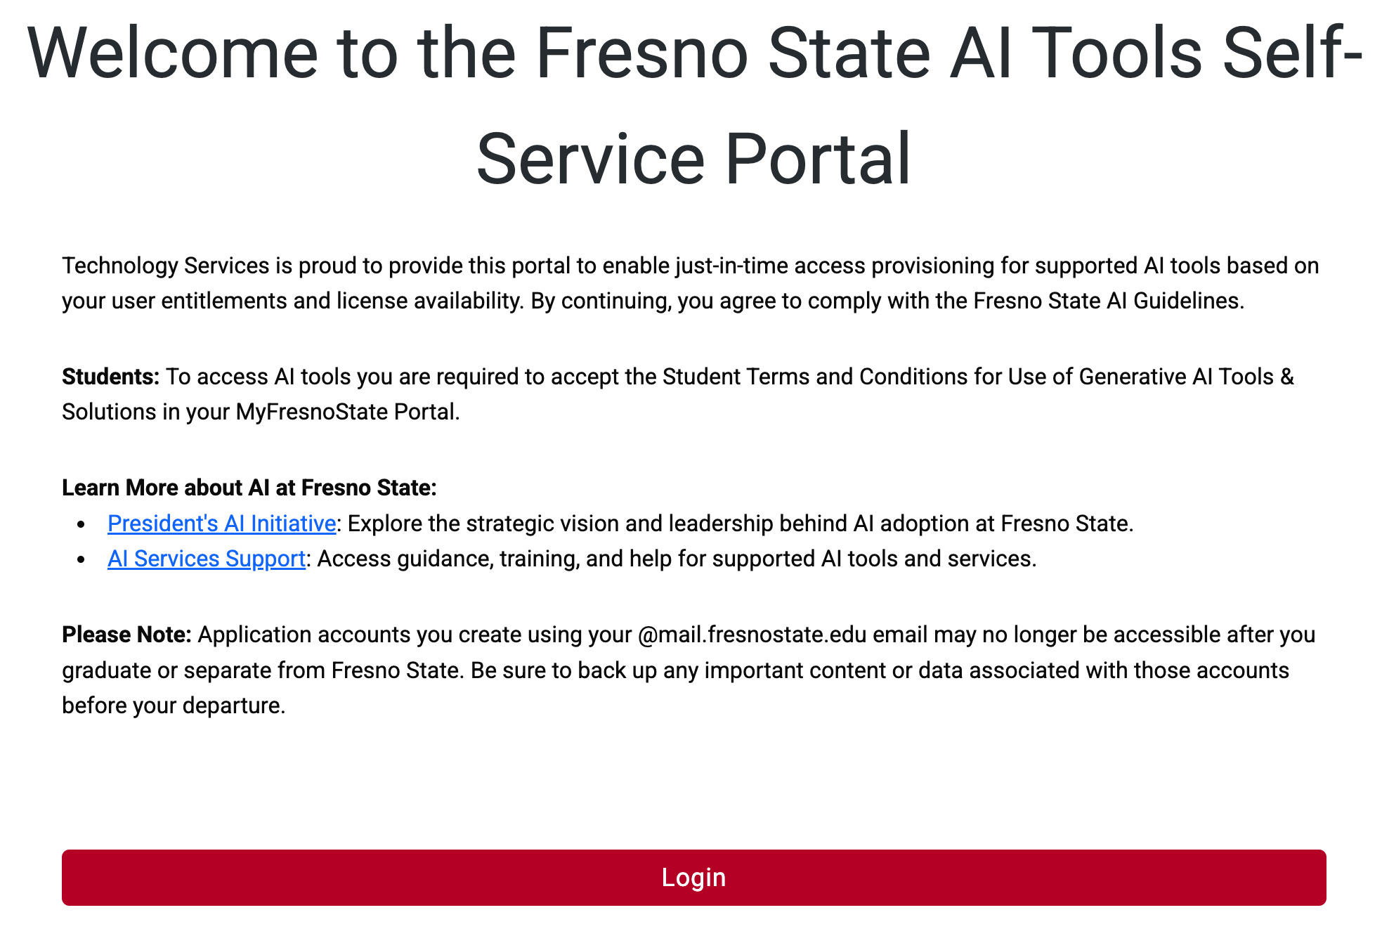Open the President's AI Initiative link

[220, 524]
